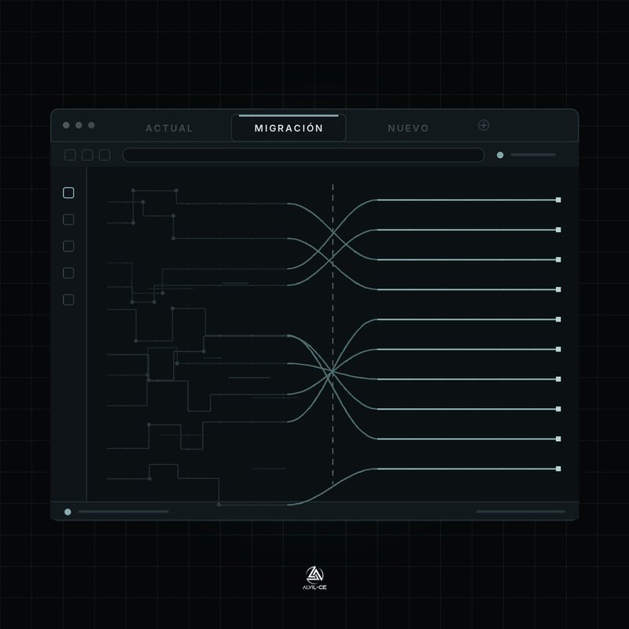Click the third square toolbar button
This screenshot has height=629, width=629.
[105, 155]
